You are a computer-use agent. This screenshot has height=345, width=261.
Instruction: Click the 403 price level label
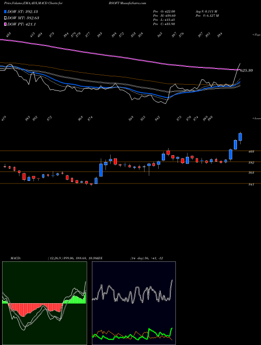[x=251, y=152]
